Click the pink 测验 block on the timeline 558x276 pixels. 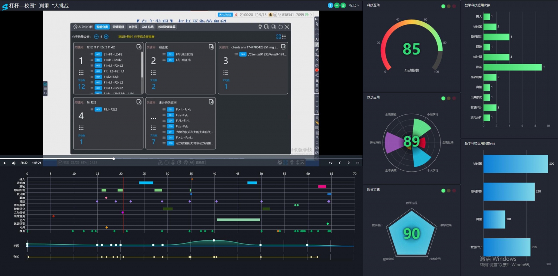(322, 186)
